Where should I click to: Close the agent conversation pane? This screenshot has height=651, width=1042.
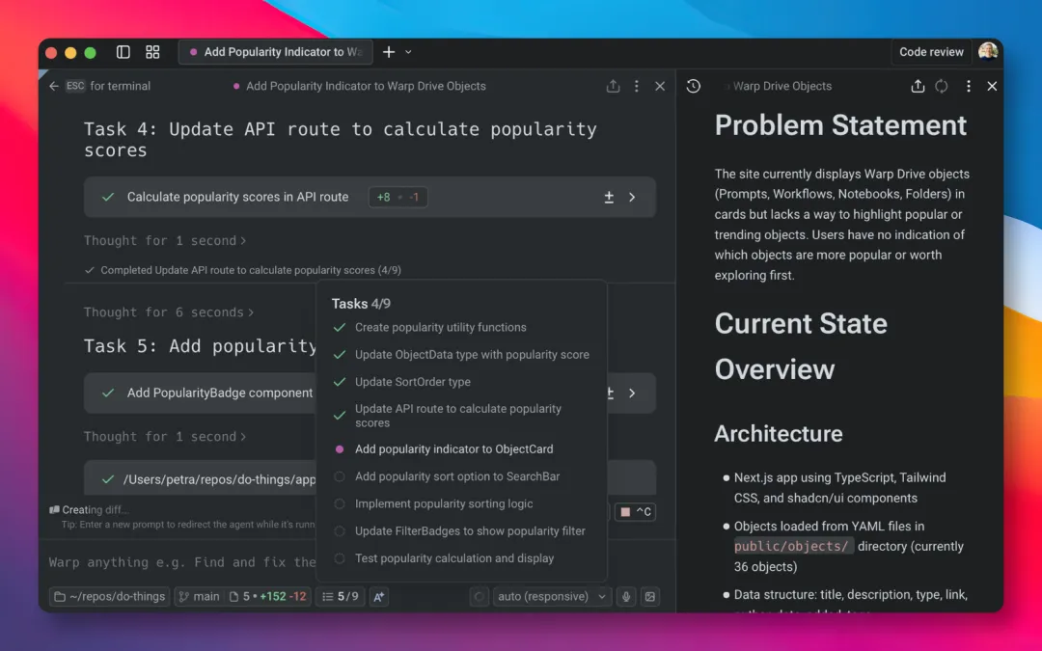(x=660, y=86)
